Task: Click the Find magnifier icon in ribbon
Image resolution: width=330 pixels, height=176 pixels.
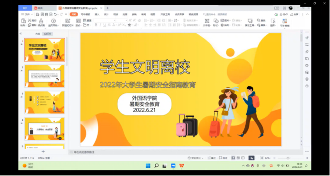Action: (x=259, y=20)
